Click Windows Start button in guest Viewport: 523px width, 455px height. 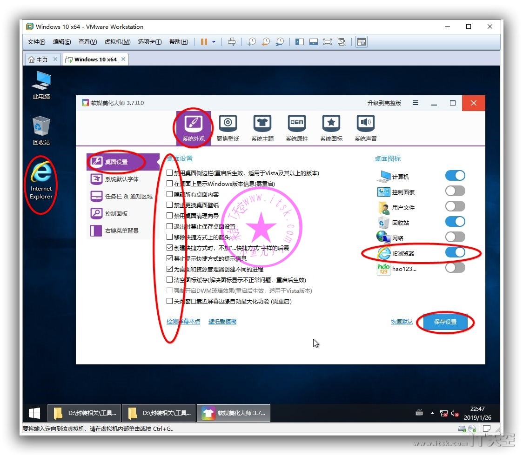[x=34, y=413]
